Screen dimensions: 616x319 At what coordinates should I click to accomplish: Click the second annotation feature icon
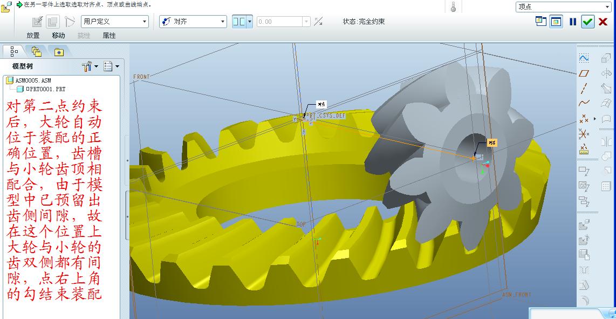(x=584, y=186)
